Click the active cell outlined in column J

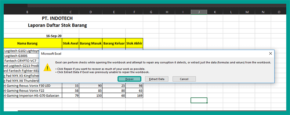(199, 100)
